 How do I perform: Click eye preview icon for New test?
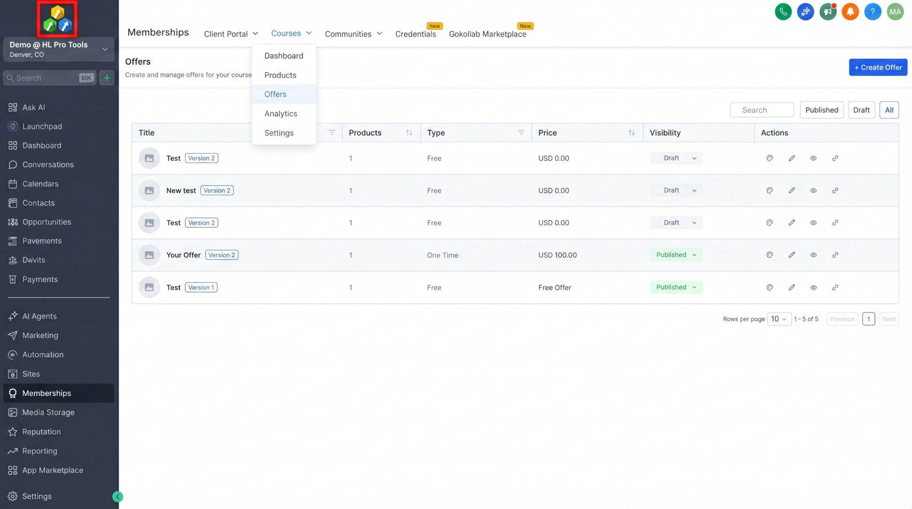click(x=813, y=191)
